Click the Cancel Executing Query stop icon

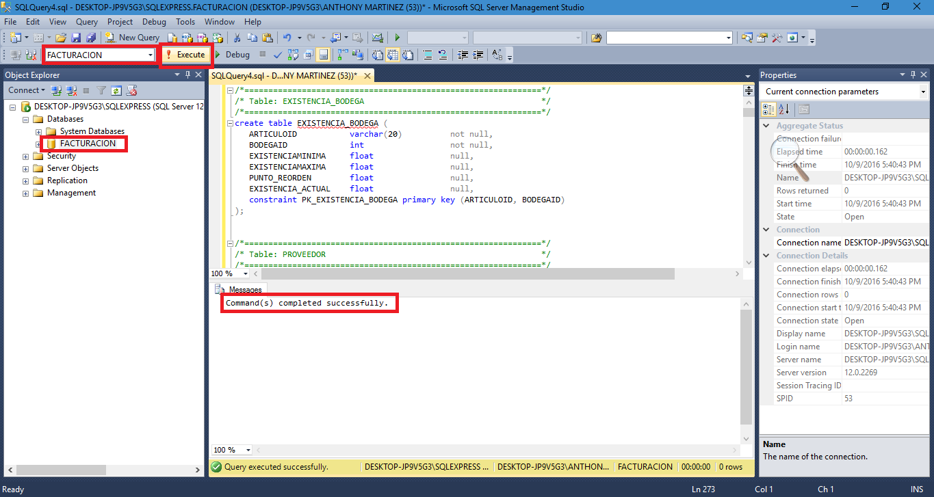[263, 55]
